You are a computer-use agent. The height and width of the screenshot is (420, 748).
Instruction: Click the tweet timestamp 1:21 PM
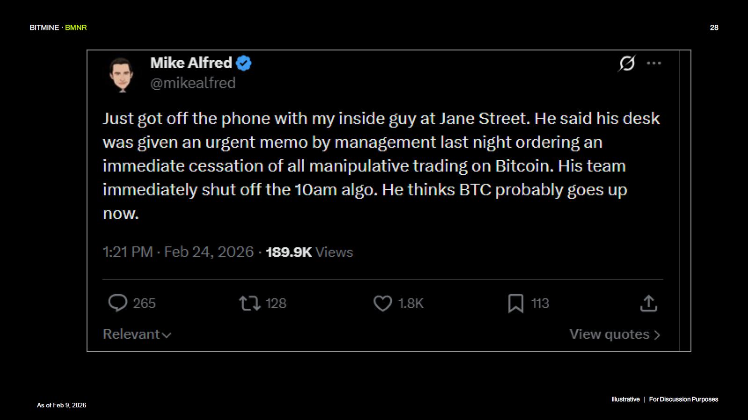click(128, 252)
